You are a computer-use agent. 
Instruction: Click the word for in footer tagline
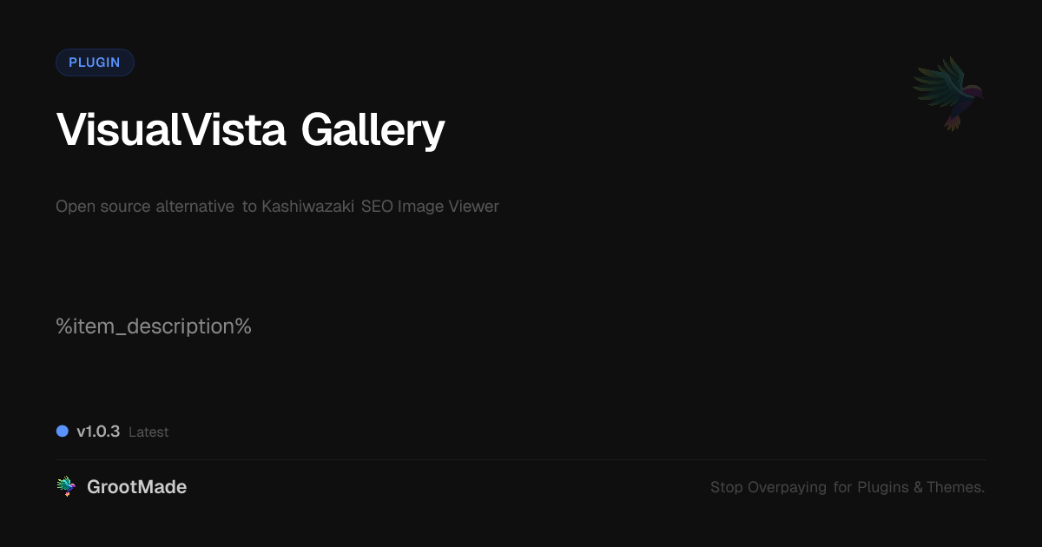(842, 488)
